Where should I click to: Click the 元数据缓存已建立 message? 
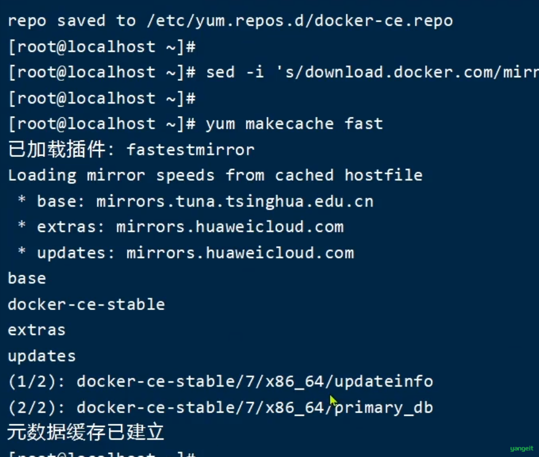point(85,432)
